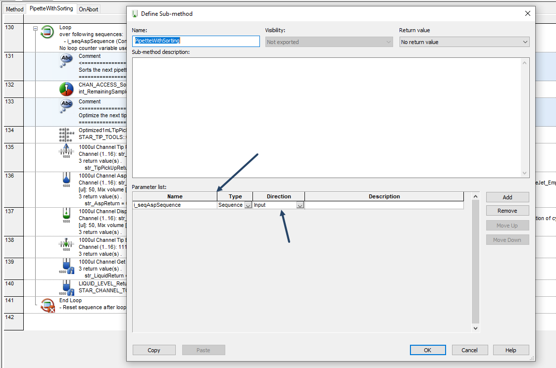Open the Direction dropdown for i_seqAspSequence
Image resolution: width=556 pixels, height=368 pixels.
click(x=300, y=205)
